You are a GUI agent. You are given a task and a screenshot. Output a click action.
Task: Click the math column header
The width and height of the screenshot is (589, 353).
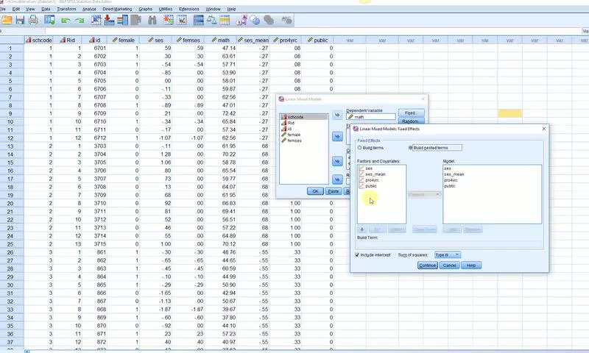point(222,40)
